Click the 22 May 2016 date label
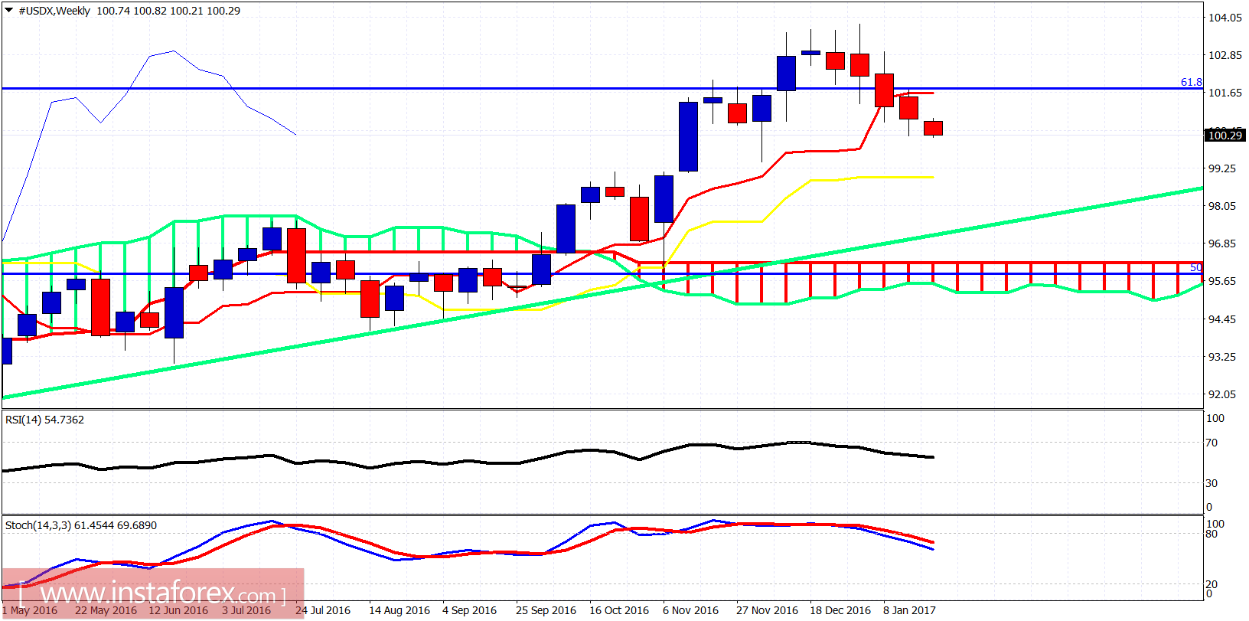Screen dimensions: 1249x621 pos(106,610)
